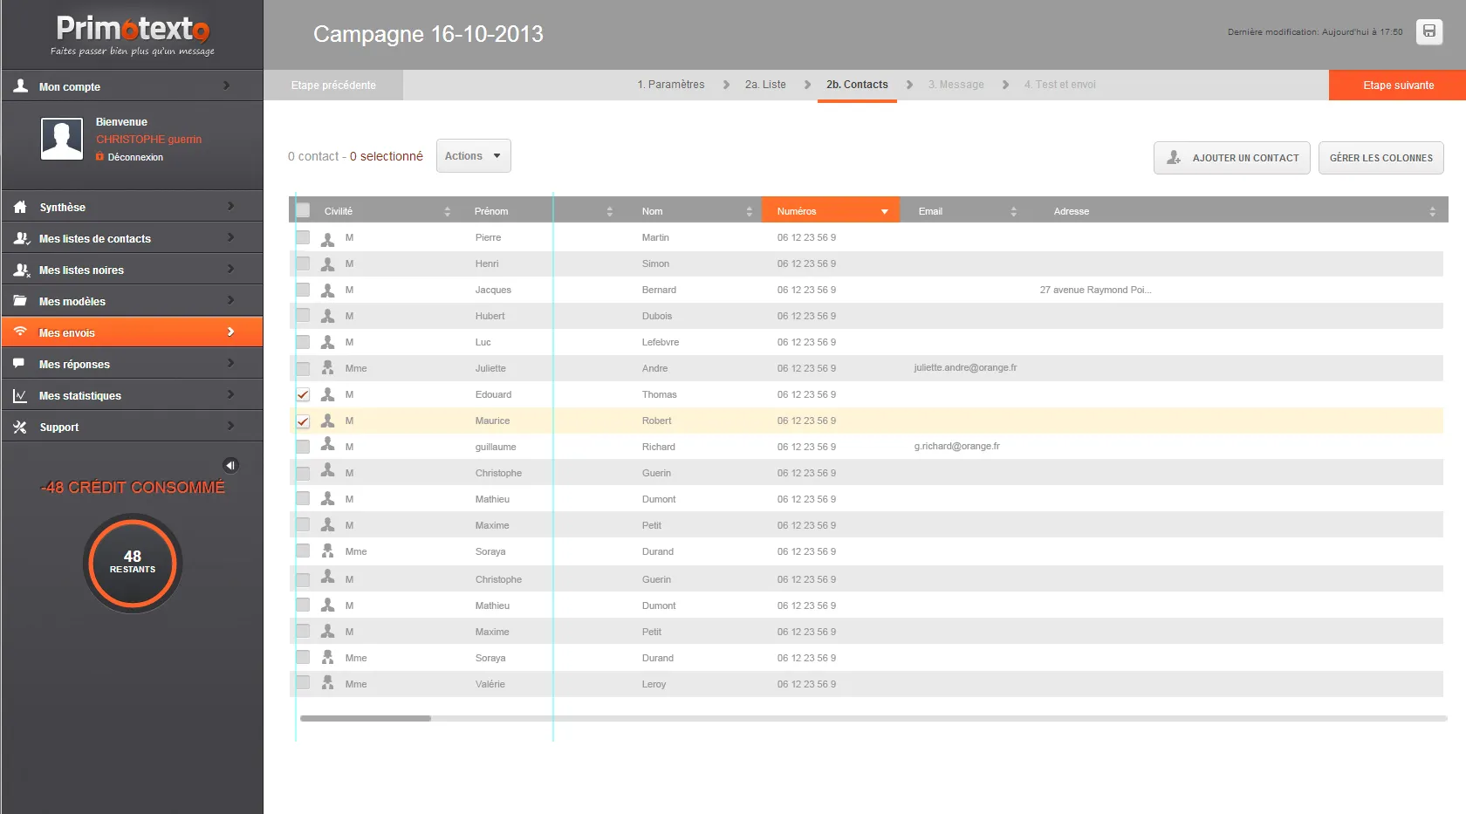Click the Mes réponses speech bubble icon
This screenshot has width=1466, height=814.
(19, 364)
